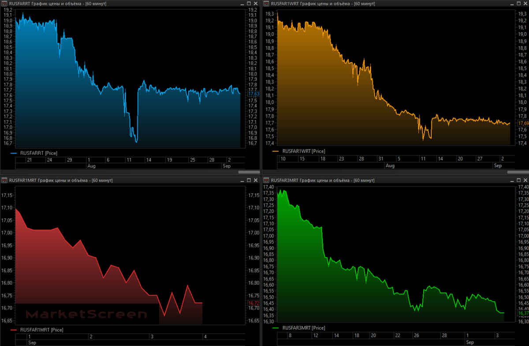Close the RUSFAR1WRT chart window
529x346 pixels.
coord(525,4)
